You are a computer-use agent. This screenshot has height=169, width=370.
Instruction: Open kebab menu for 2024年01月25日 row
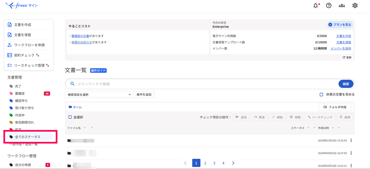pyautogui.click(x=351, y=140)
